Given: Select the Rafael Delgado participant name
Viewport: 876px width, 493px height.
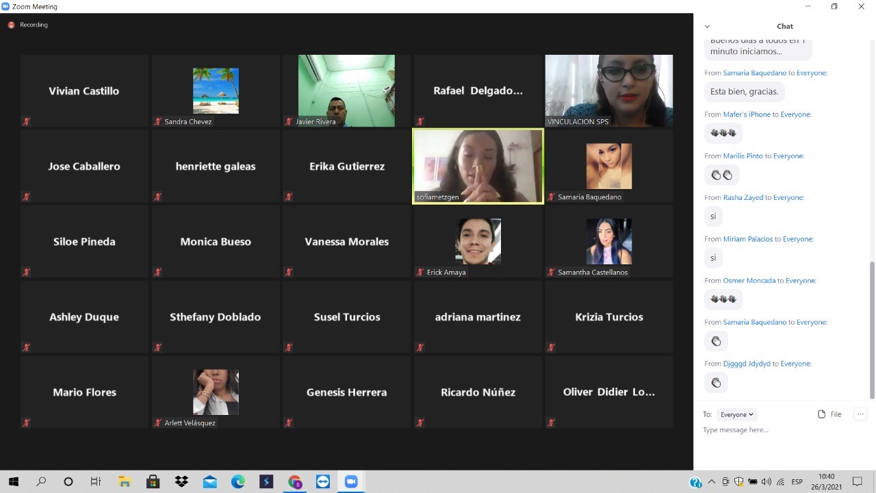Looking at the screenshot, I should [x=478, y=91].
